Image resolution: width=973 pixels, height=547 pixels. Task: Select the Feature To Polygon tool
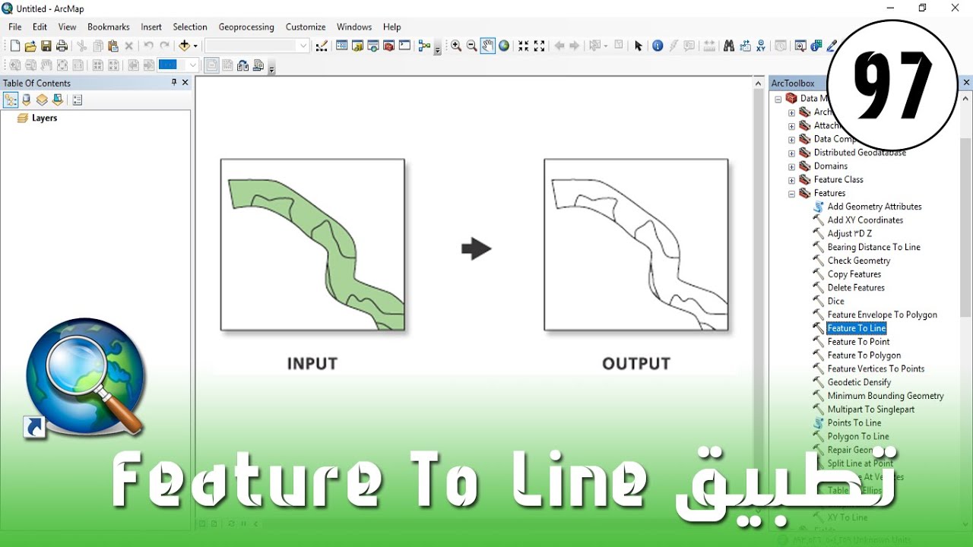[864, 356]
